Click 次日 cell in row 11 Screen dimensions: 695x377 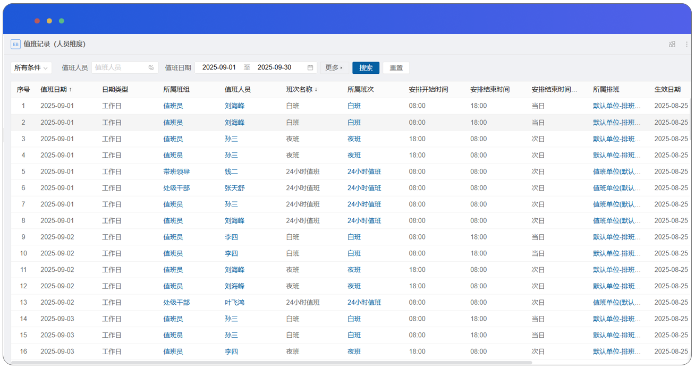tap(538, 270)
